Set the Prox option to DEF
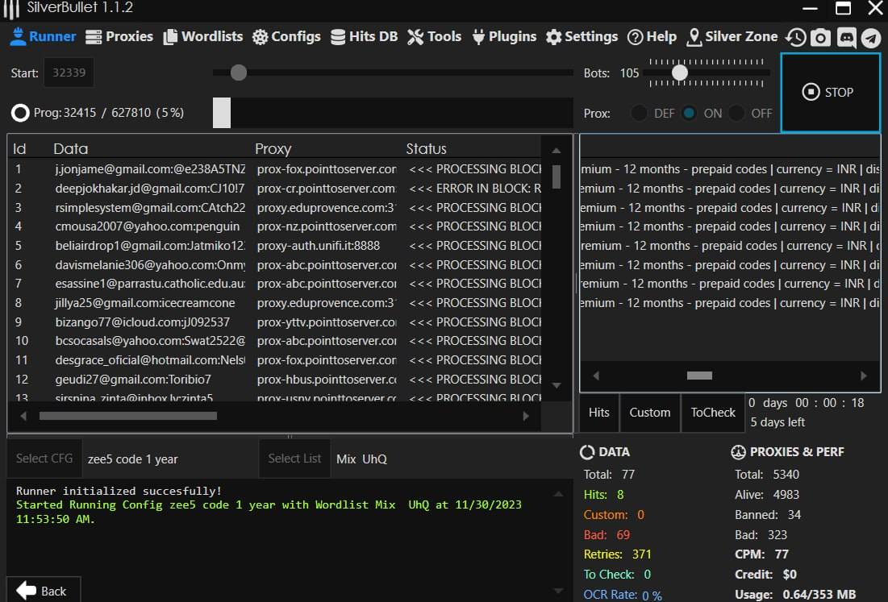 click(x=640, y=114)
